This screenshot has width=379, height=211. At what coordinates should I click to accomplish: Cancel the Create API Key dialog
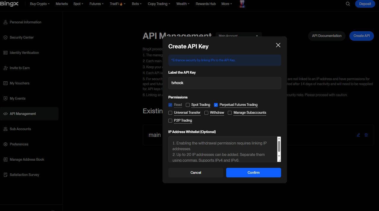(196, 173)
